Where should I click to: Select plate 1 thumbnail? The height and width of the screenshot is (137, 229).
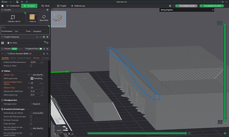[x=58, y=19]
